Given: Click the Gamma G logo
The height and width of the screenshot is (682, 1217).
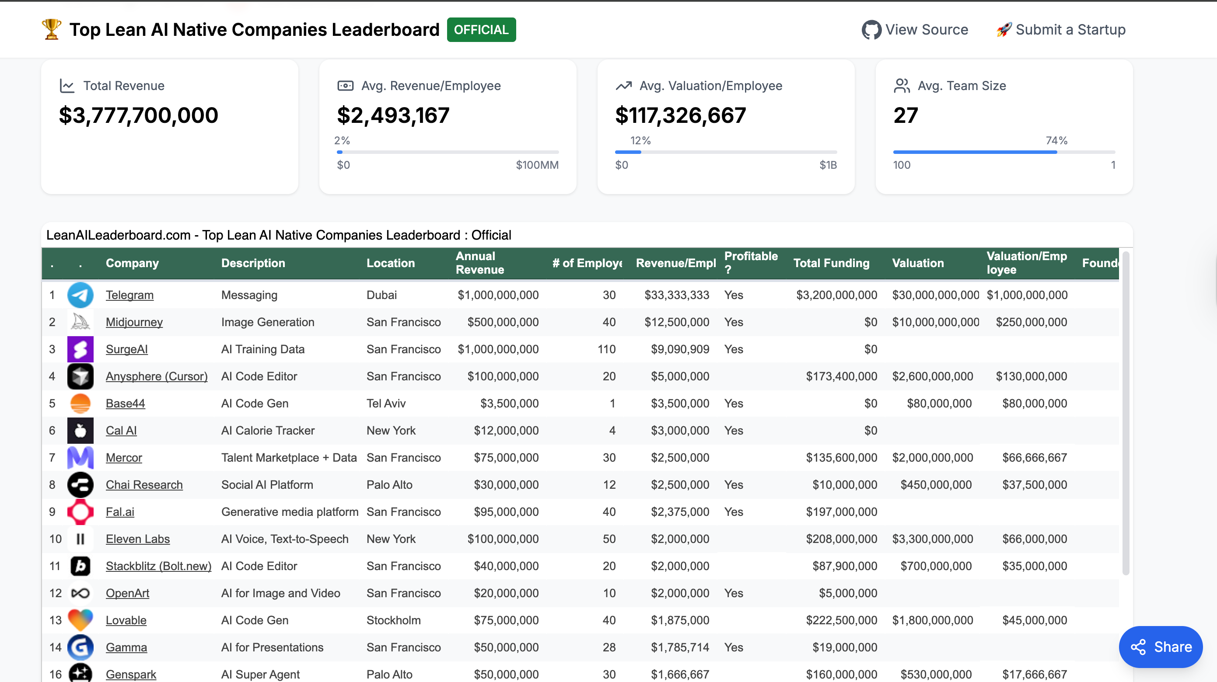Looking at the screenshot, I should pos(80,647).
